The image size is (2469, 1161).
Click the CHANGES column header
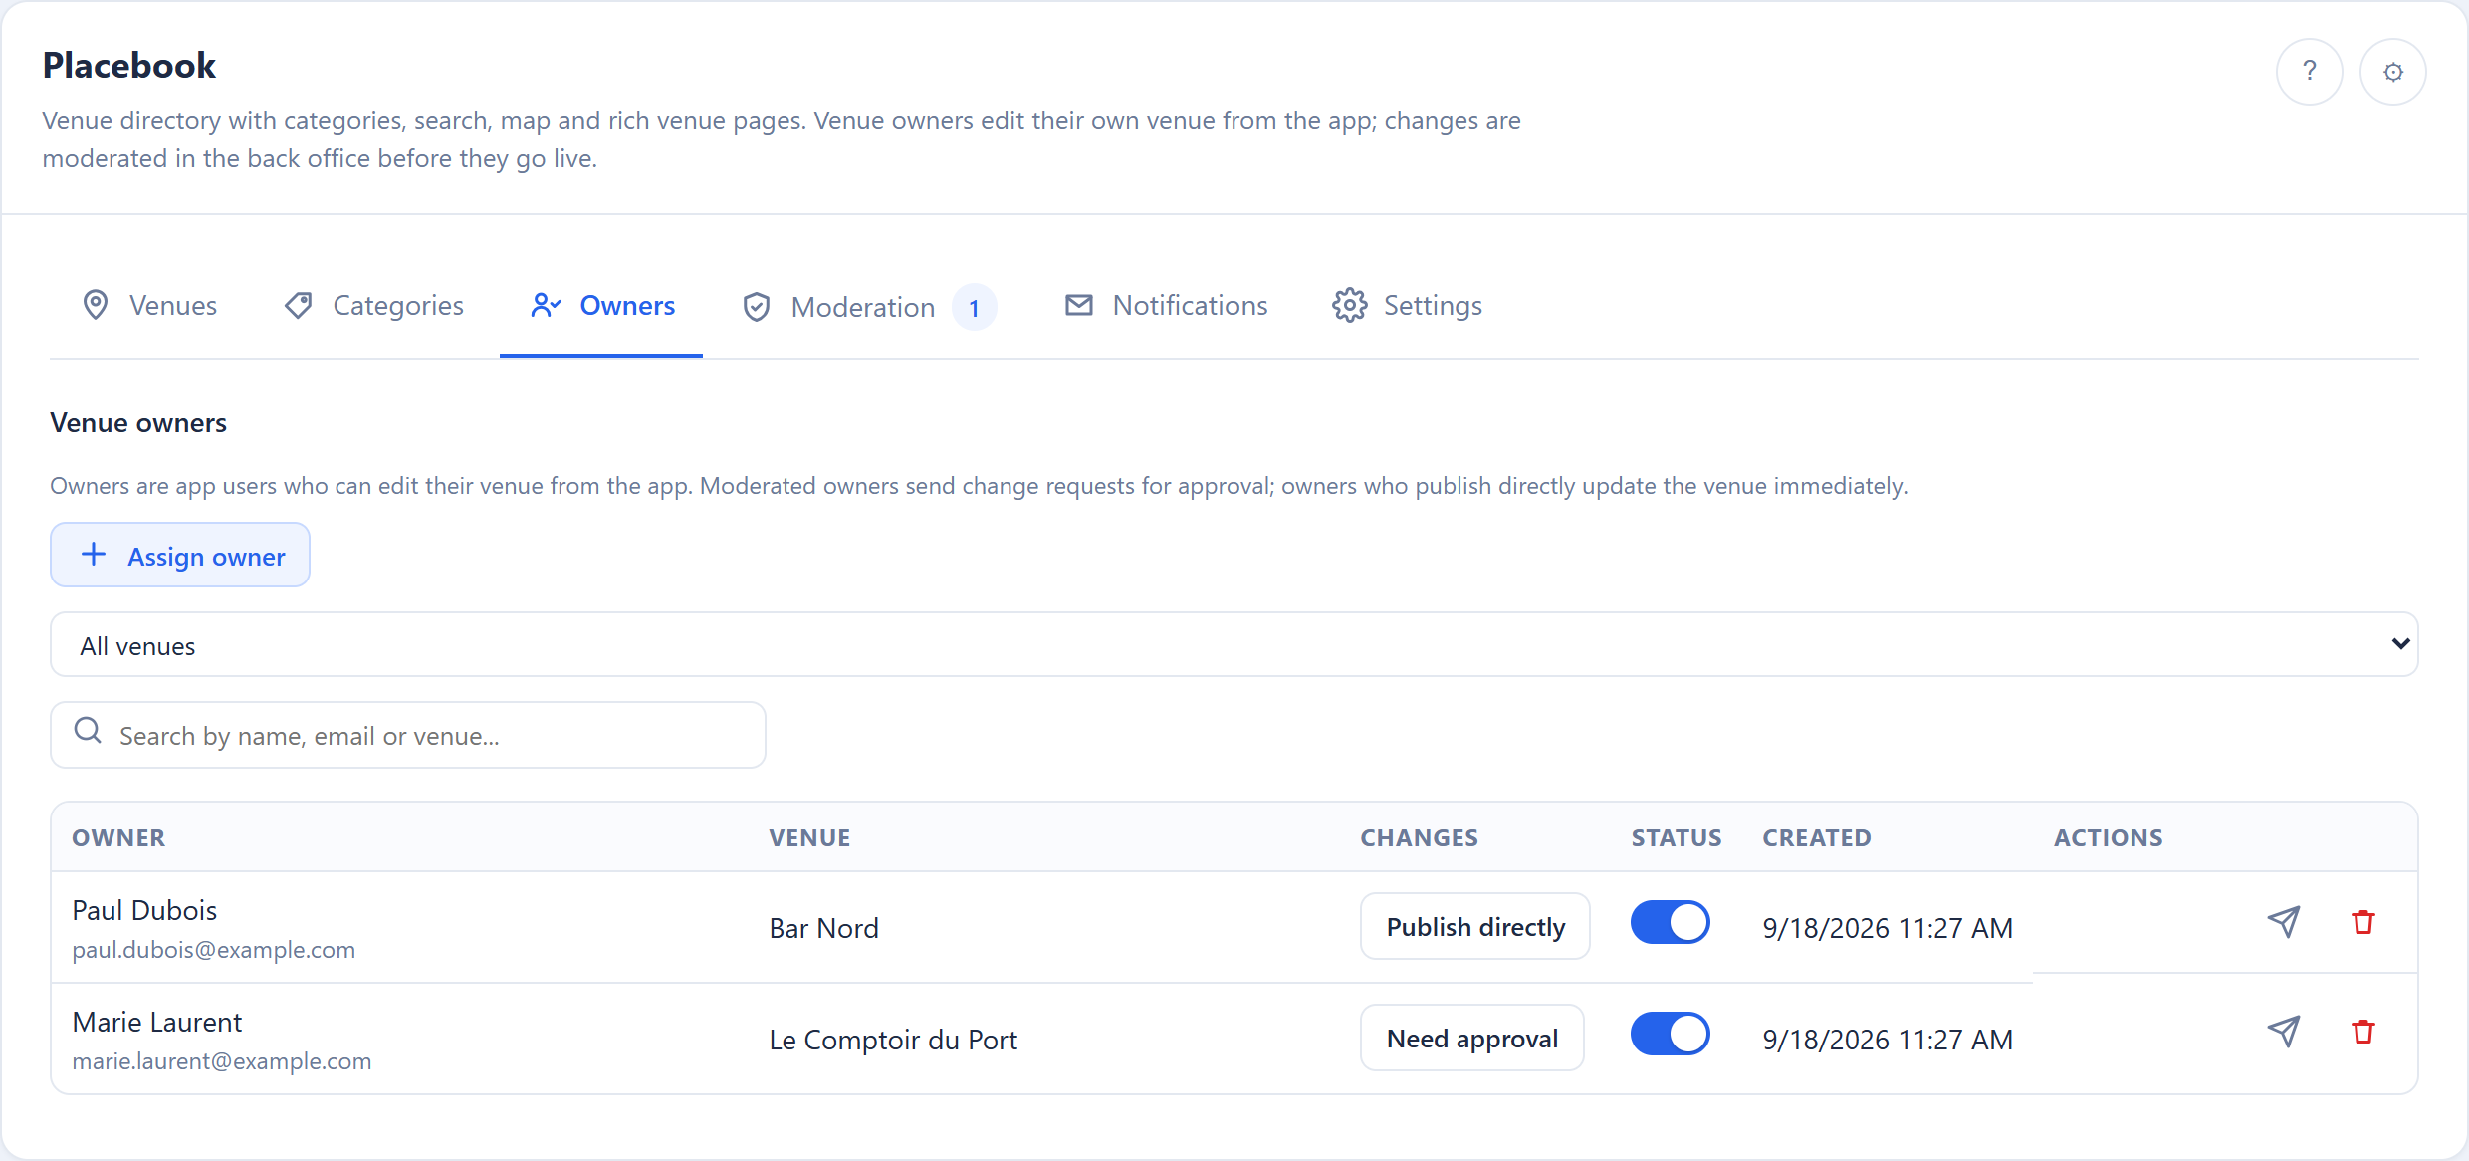point(1420,838)
